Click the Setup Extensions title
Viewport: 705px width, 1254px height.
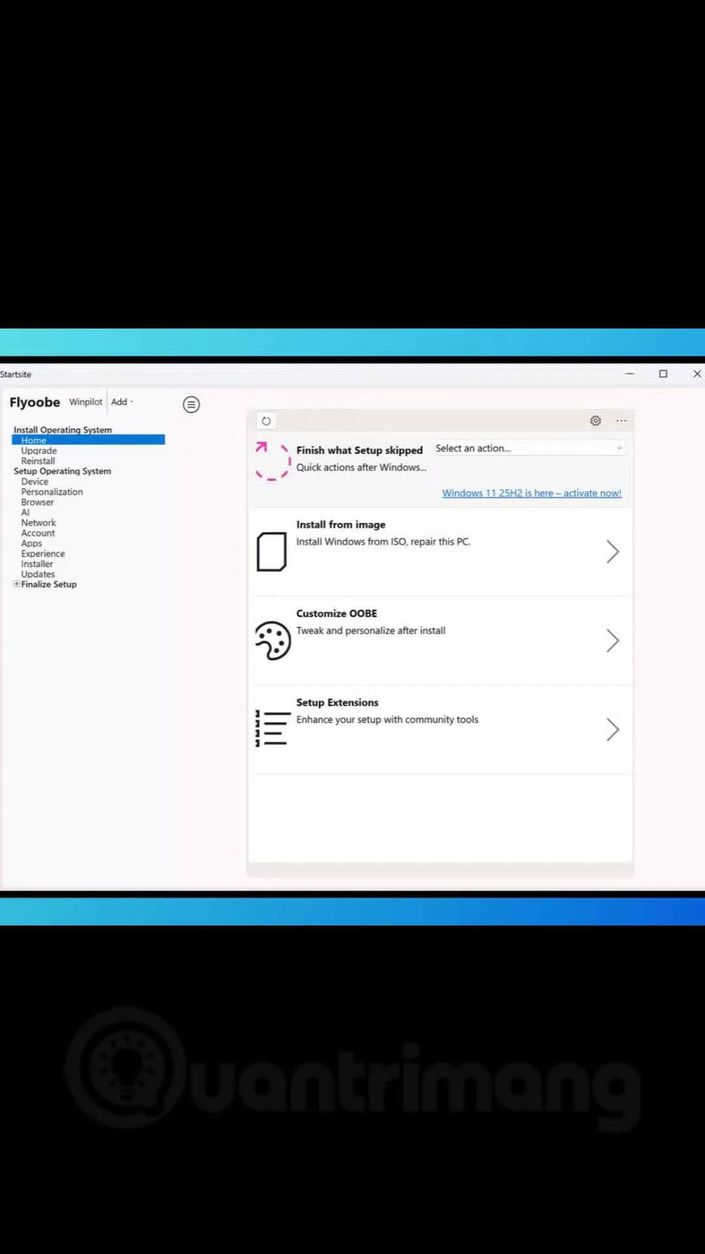click(337, 702)
